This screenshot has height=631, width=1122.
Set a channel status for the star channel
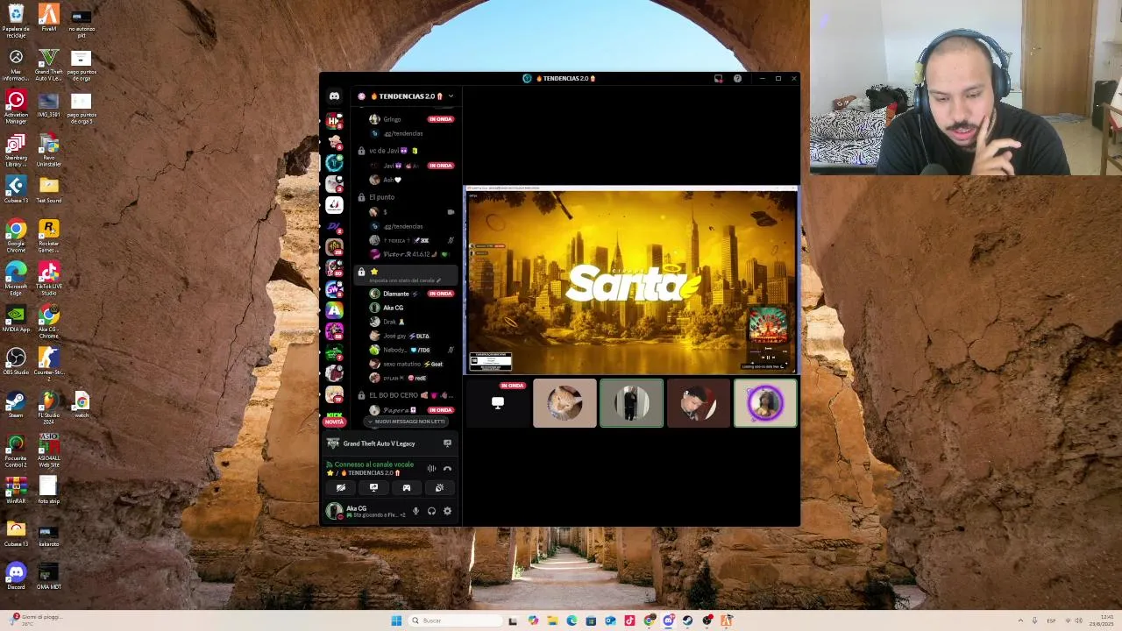click(x=403, y=280)
